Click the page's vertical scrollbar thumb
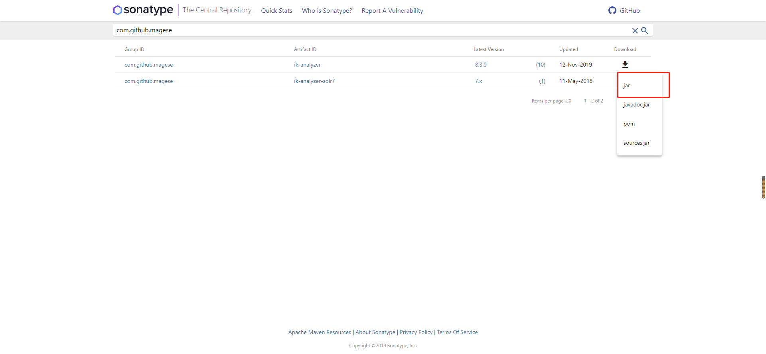Image resolution: width=766 pixels, height=354 pixels. pyautogui.click(x=763, y=187)
